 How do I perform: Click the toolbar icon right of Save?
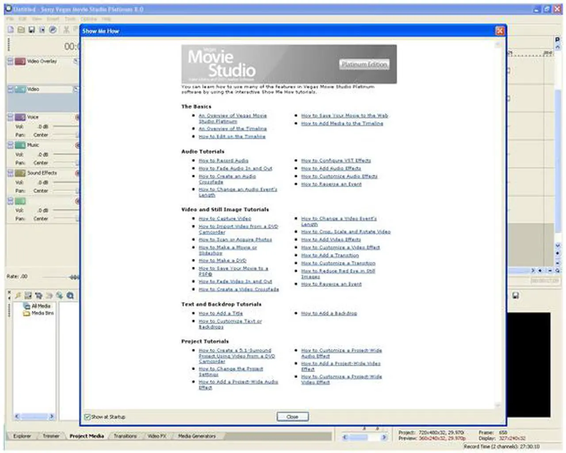click(x=42, y=30)
